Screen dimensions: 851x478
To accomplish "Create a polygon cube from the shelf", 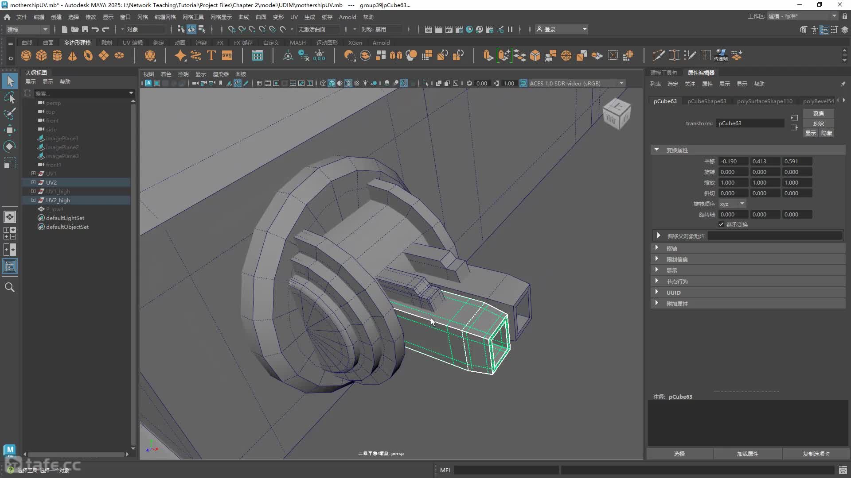I will click(42, 56).
